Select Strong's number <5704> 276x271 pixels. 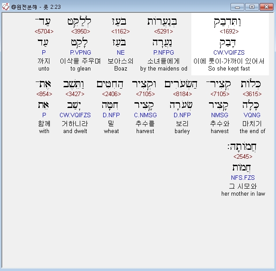click(44, 31)
